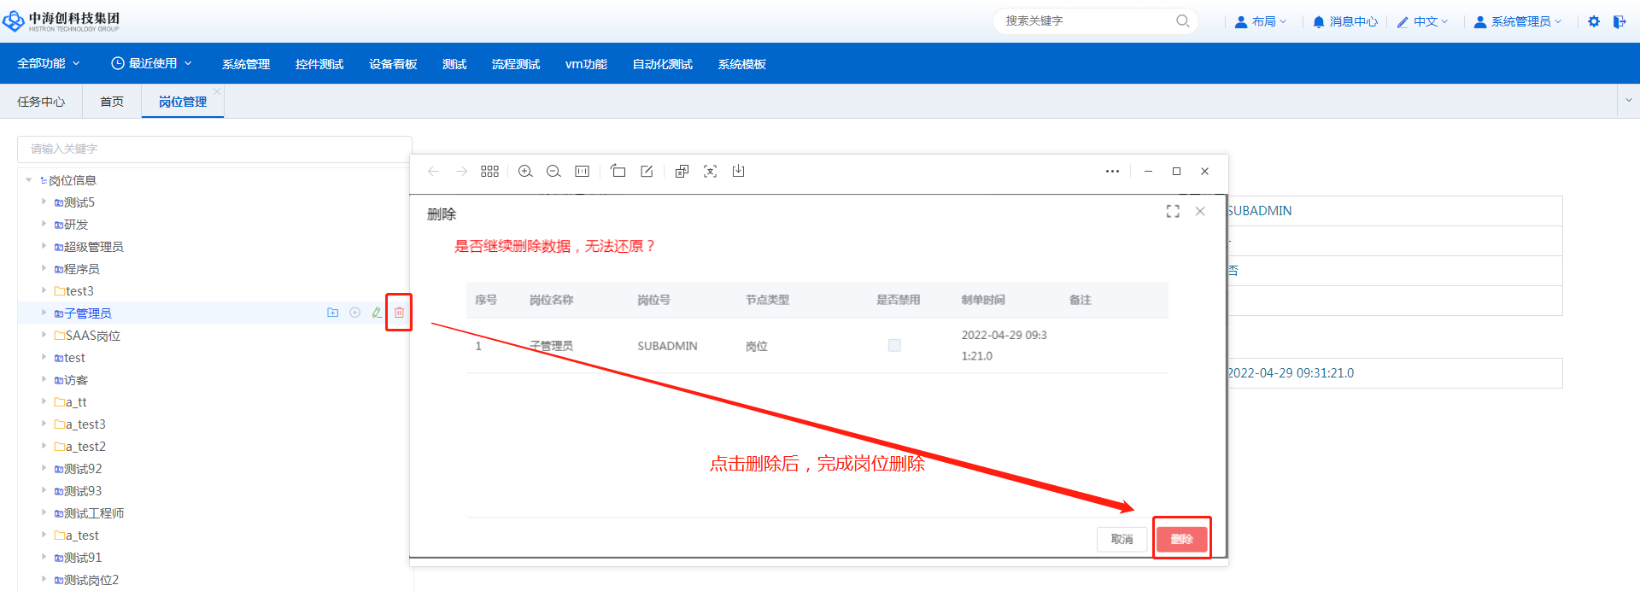1640x591 pixels.
Task: Click the trash delete icon for 子管理员
Action: [399, 313]
